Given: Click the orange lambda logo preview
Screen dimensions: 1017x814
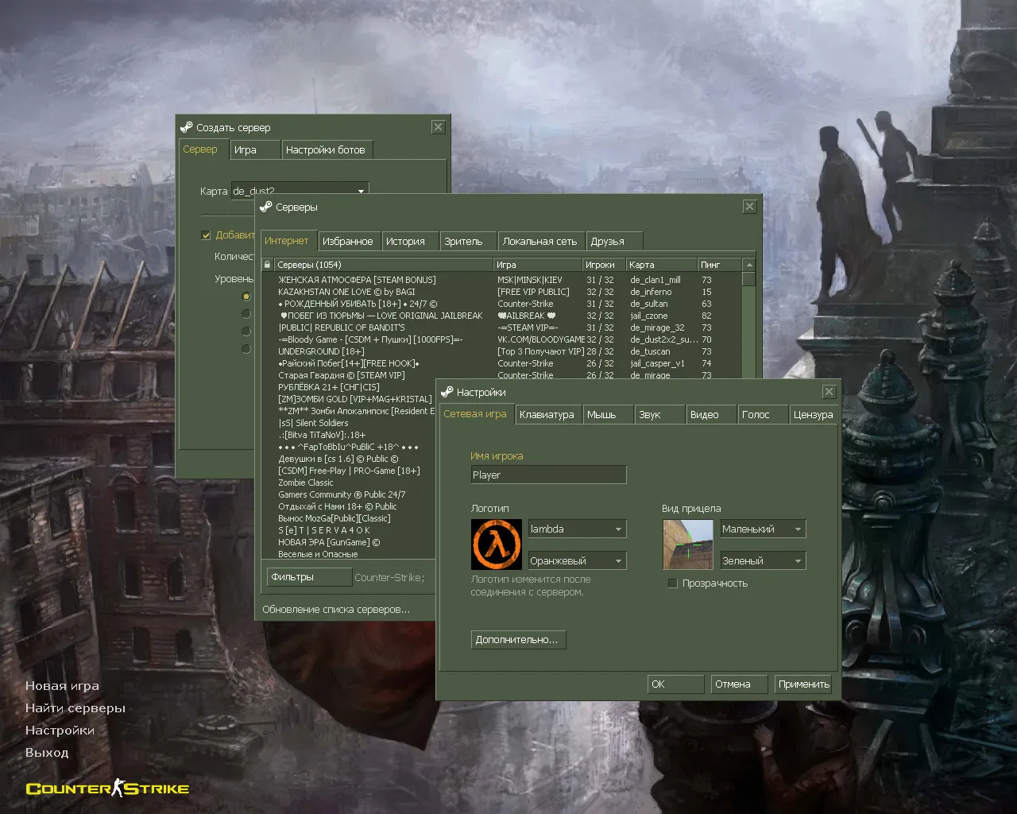Looking at the screenshot, I should coord(496,545).
